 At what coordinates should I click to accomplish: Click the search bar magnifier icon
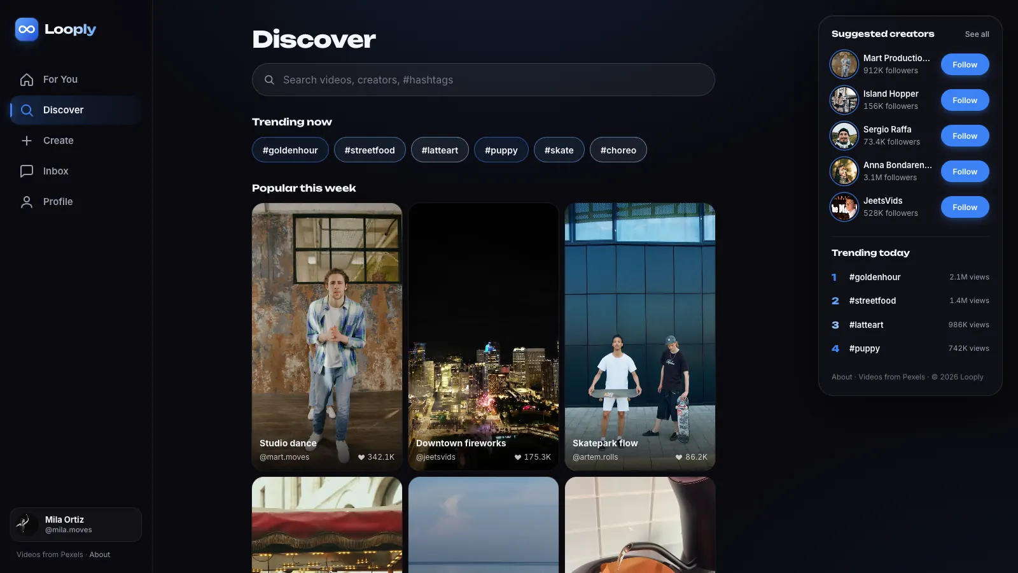269,80
